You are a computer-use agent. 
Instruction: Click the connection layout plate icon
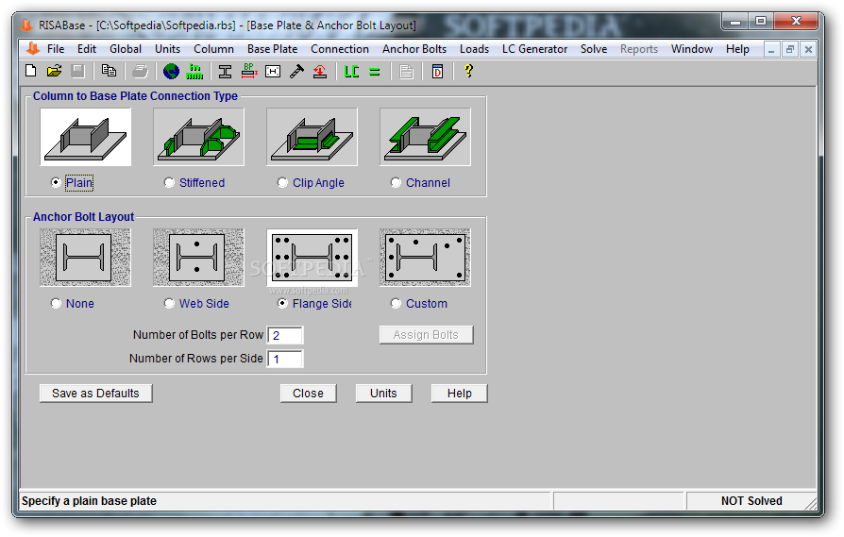coord(273,71)
